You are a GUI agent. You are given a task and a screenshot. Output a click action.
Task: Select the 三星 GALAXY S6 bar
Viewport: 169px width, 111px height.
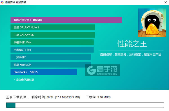click(52, 35)
